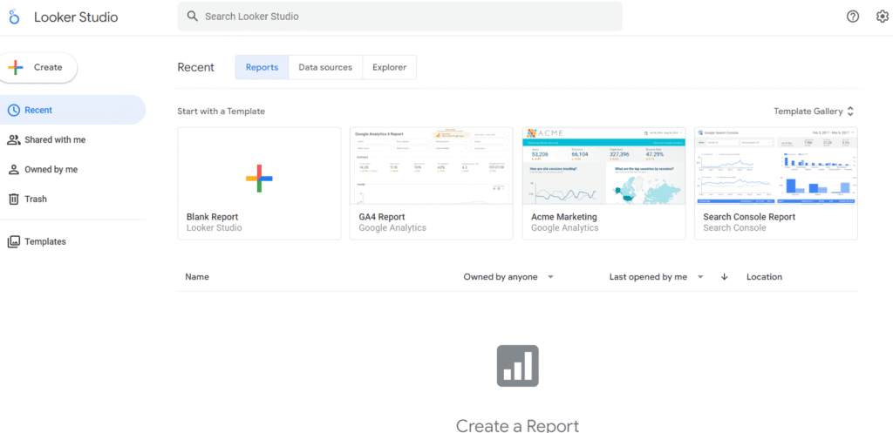Image resolution: width=893 pixels, height=433 pixels.
Task: Open the Search Console Report template thumbnail
Action: click(776, 166)
